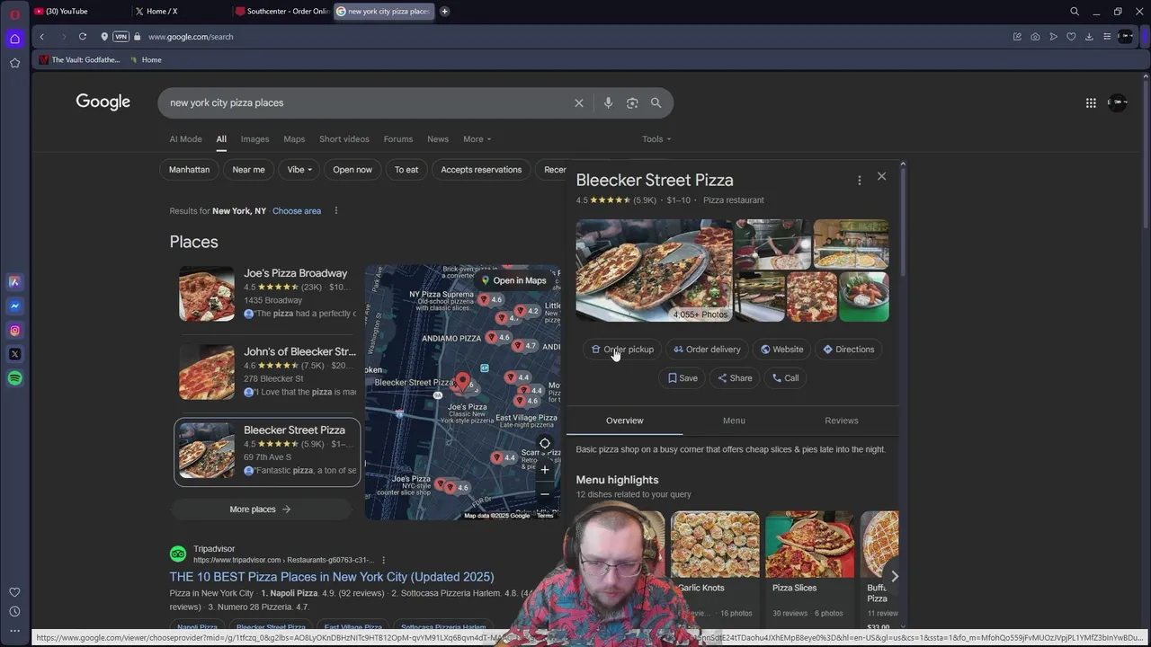Click the Google search magnifier button
Viewport: 1151px width, 647px height.
[656, 102]
